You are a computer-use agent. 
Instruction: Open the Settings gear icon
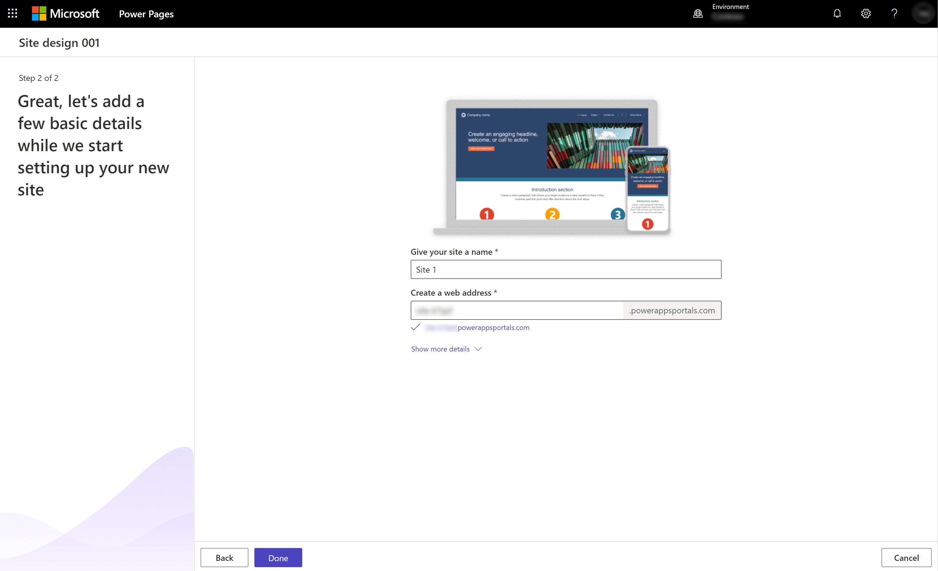tap(866, 13)
